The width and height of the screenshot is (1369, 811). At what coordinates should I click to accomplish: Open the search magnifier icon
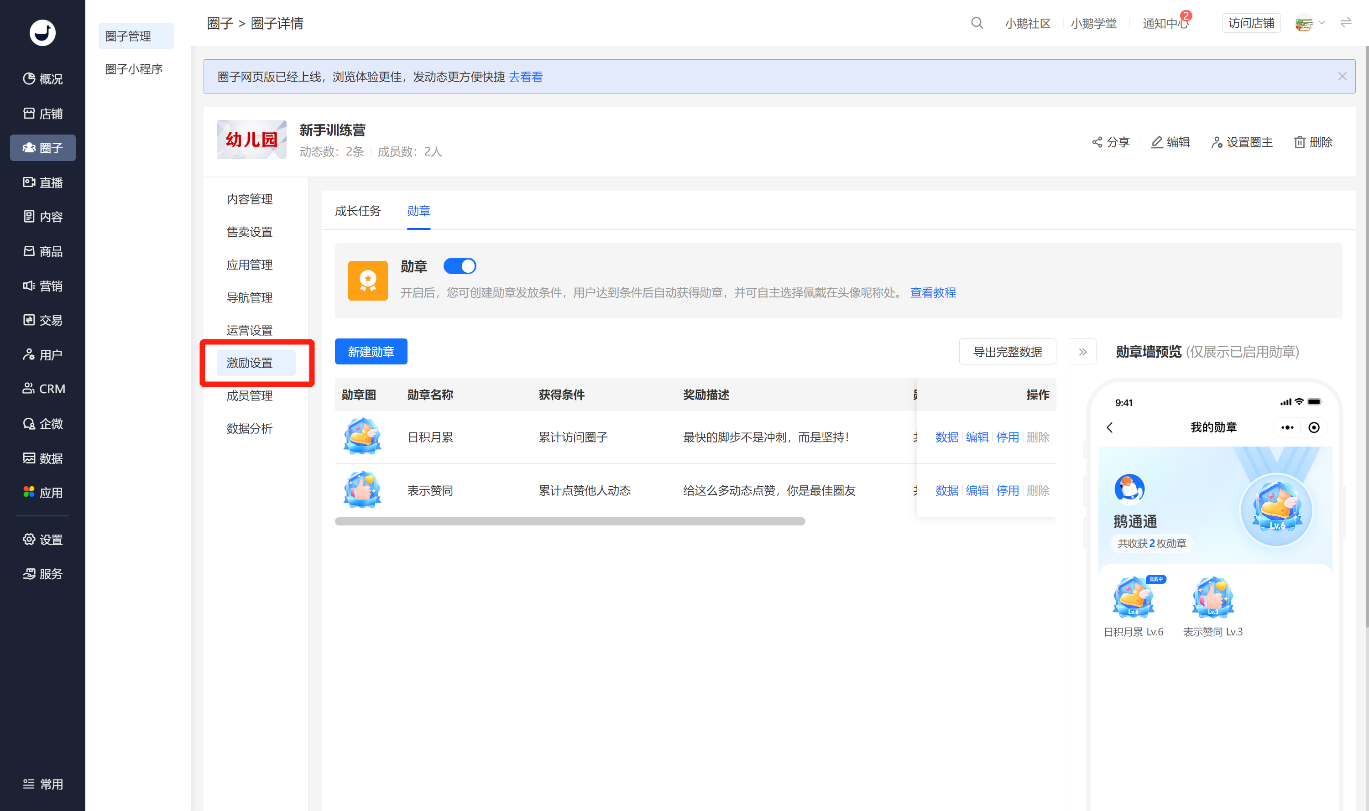click(x=977, y=23)
